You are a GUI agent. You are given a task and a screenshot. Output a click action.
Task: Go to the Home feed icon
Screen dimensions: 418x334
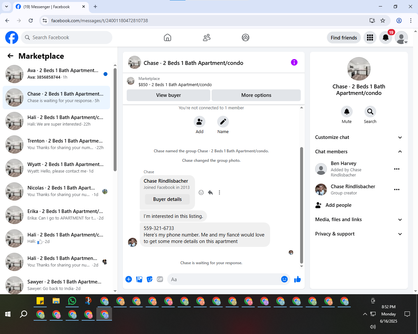pyautogui.click(x=168, y=38)
